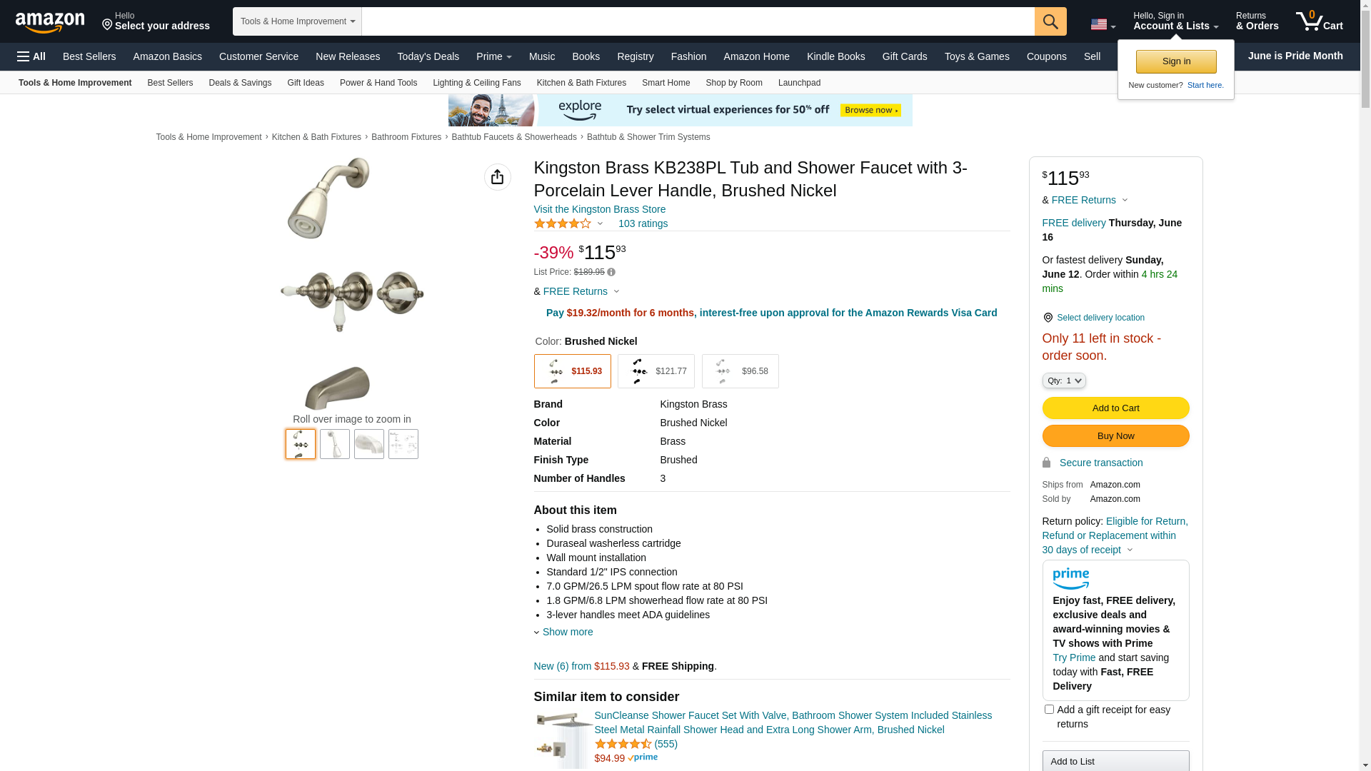This screenshot has height=771, width=1371.
Task: Select the $121.77 color option
Action: (656, 371)
